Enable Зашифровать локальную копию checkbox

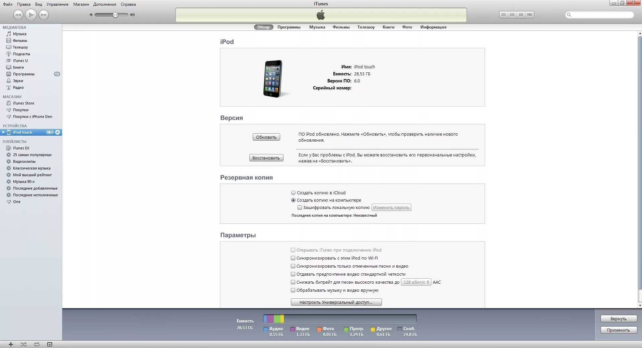tap(300, 207)
